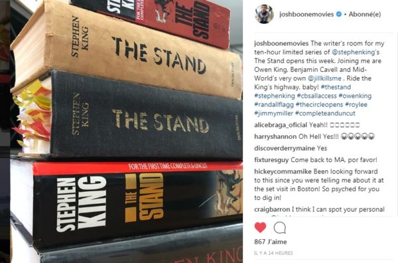The image size is (398, 263).
Task: Select the #thestand hashtag
Action: point(336,87)
